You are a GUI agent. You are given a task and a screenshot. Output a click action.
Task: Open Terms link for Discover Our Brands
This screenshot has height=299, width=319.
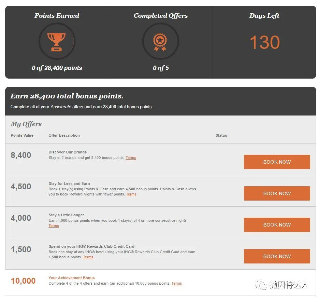pyautogui.click(x=131, y=158)
